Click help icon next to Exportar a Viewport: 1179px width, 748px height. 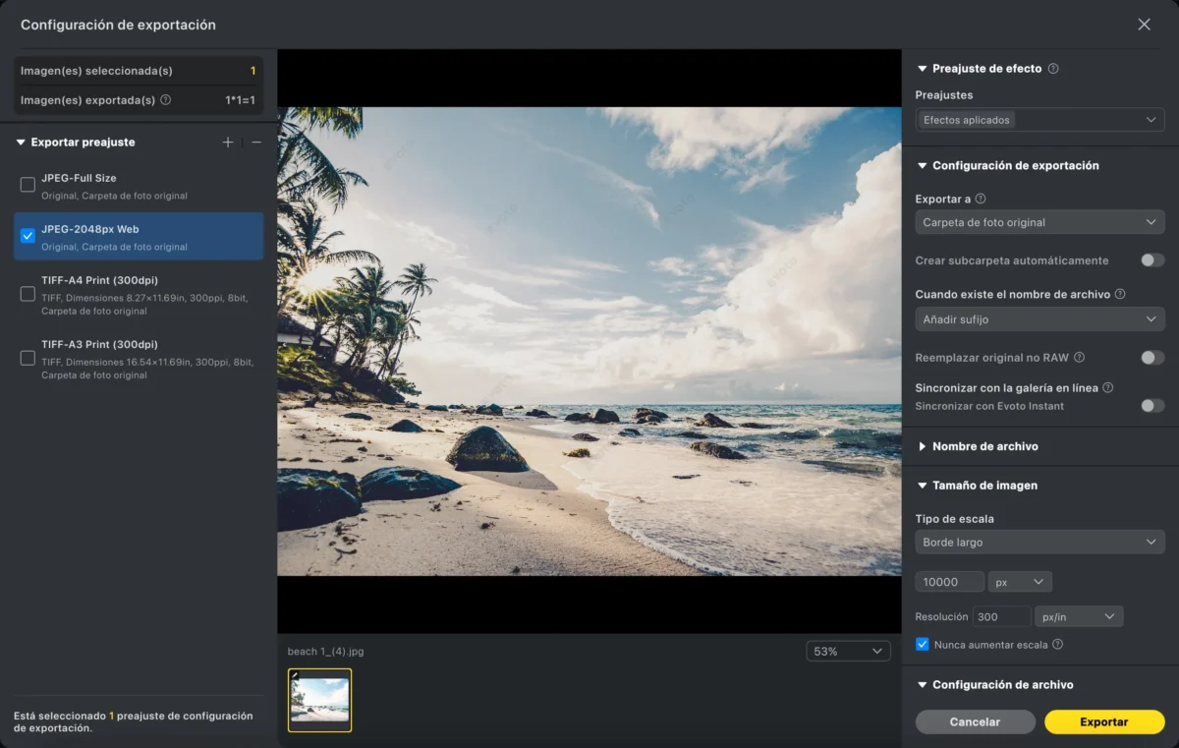(x=981, y=199)
